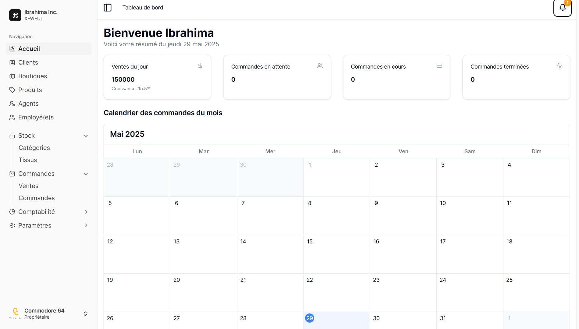Open the Clients page
This screenshot has width=579, height=329.
coord(49,62)
